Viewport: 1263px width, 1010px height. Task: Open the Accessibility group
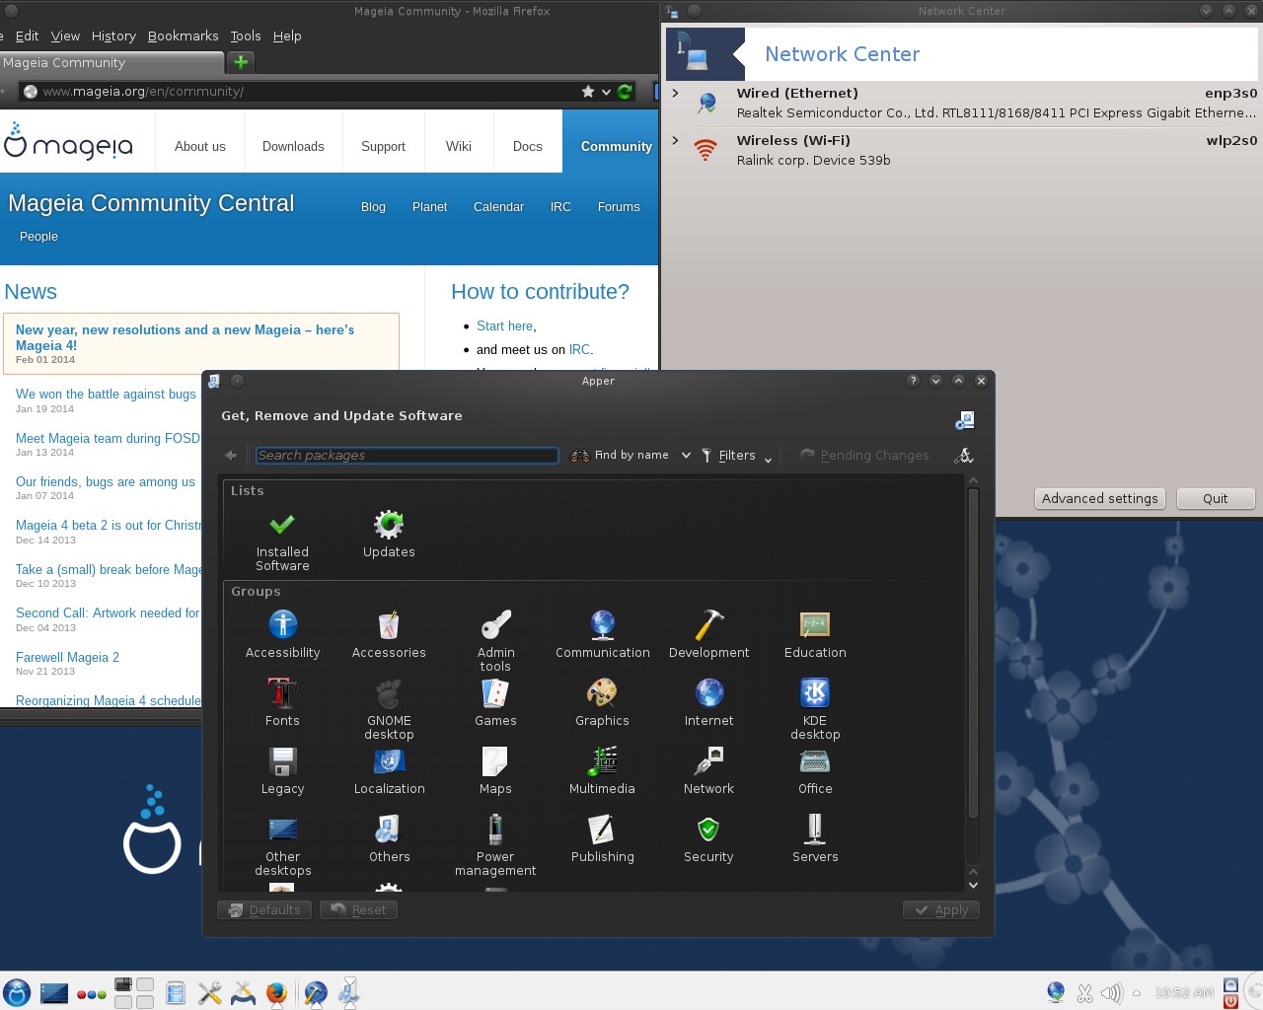[282, 634]
